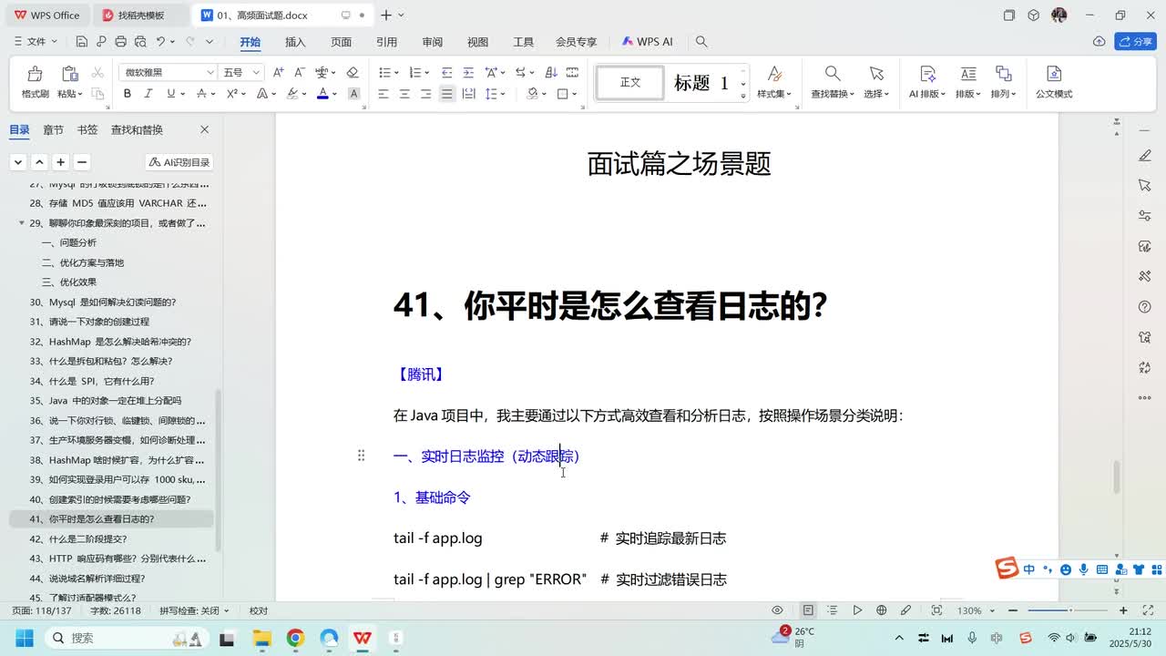
Task: Apply the 正文 body style
Action: coord(630,83)
